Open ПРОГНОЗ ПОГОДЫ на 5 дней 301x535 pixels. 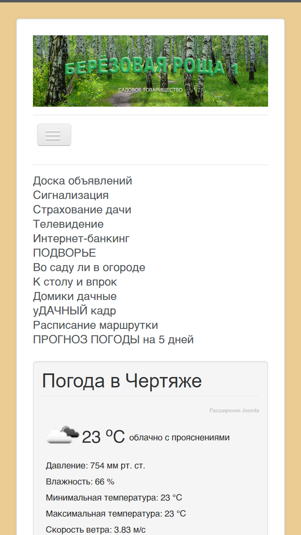click(x=113, y=340)
